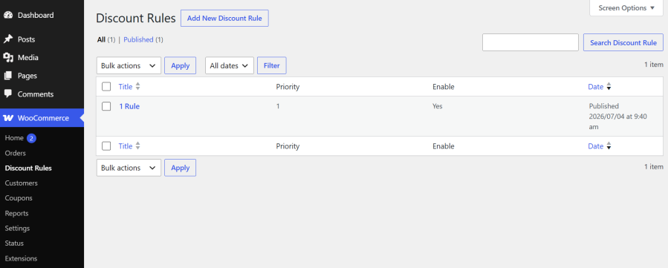This screenshot has width=668, height=268.
Task: Open the 1 Rule discount rule link
Action: click(x=129, y=106)
